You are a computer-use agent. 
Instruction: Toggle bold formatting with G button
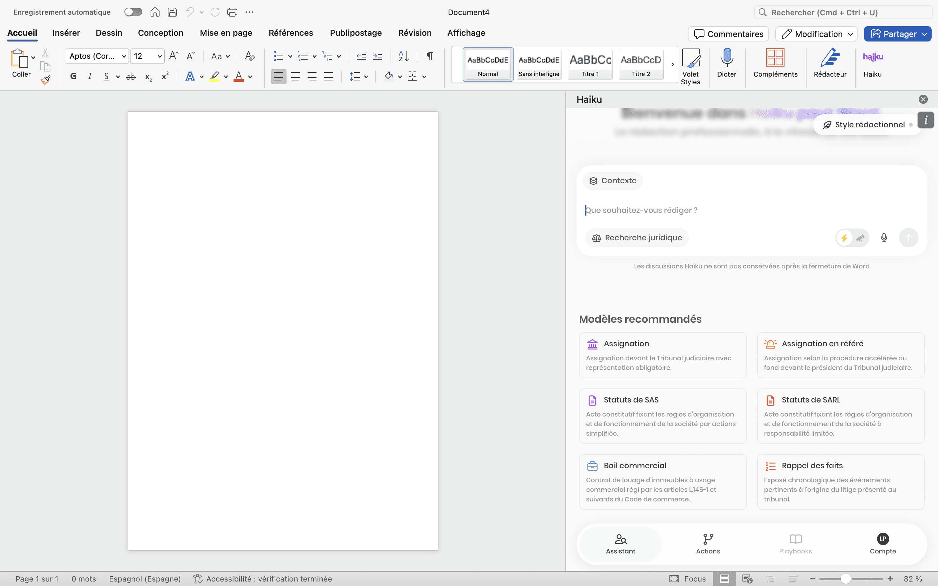tap(73, 76)
